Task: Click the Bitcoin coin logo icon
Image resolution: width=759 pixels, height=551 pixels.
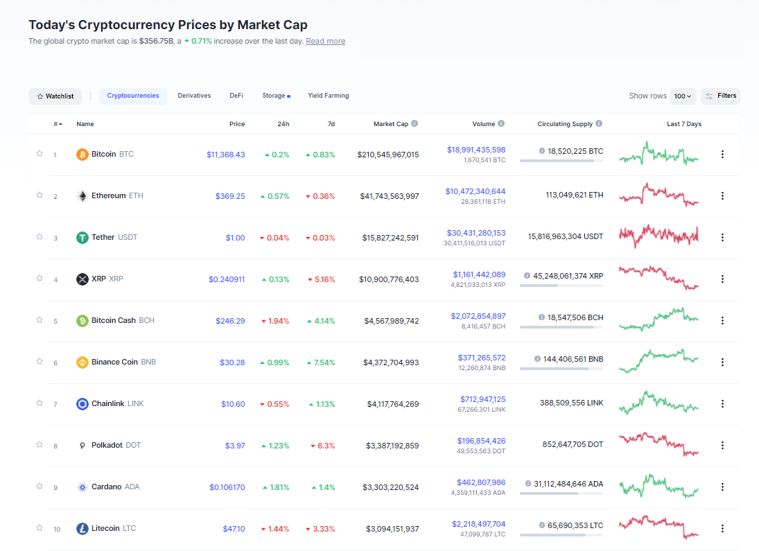Action: (x=82, y=155)
